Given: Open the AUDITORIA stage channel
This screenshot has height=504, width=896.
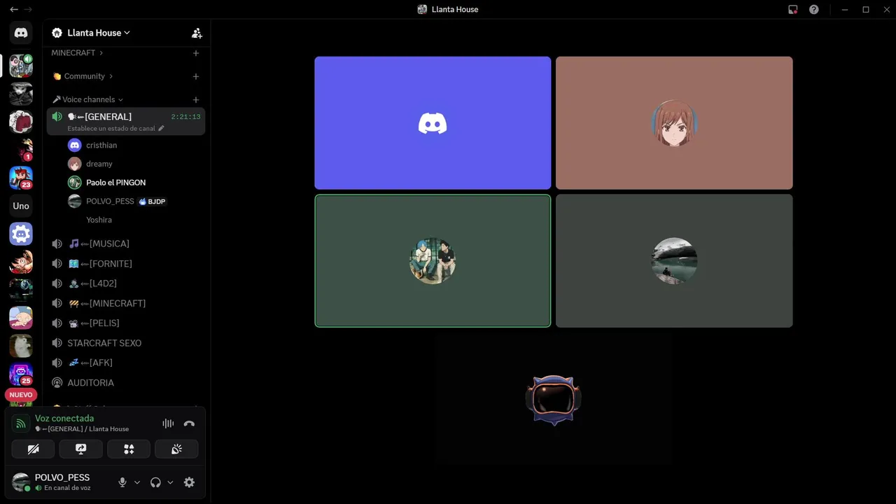Looking at the screenshot, I should click(x=126, y=383).
